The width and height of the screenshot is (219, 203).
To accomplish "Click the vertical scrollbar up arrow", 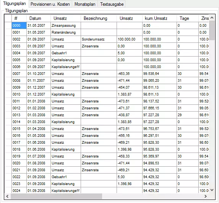I will pos(212,18).
